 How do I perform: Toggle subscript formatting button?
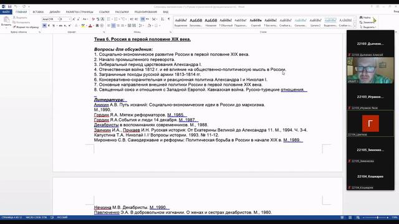coord(65,26)
